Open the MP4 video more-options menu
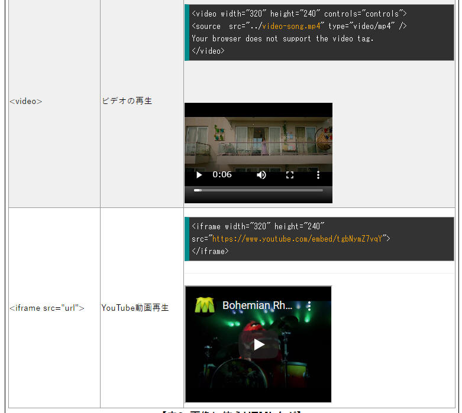This screenshot has width=462, height=413. click(x=318, y=175)
